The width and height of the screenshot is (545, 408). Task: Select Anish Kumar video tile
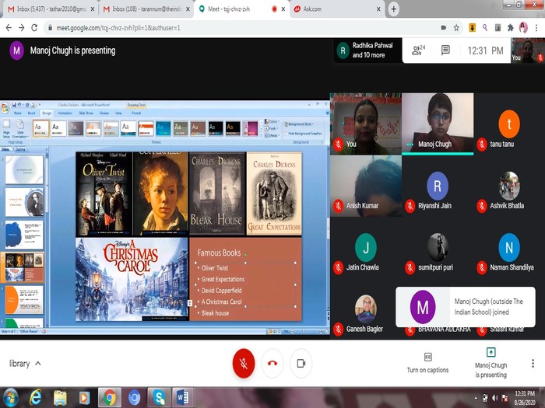(366, 186)
